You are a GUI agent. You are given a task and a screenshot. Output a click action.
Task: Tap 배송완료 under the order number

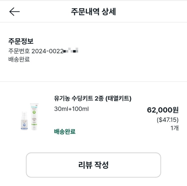coord(19,60)
